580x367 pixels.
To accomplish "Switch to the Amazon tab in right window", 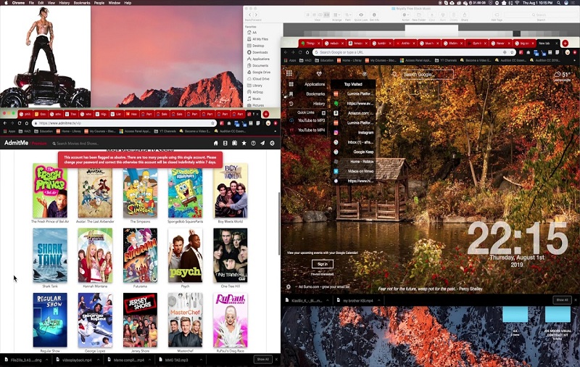I will pos(357,44).
